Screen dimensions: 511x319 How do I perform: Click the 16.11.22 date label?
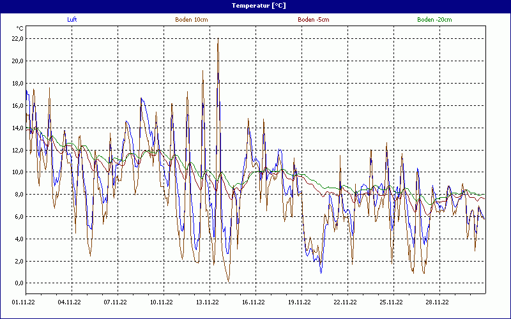coord(253,303)
